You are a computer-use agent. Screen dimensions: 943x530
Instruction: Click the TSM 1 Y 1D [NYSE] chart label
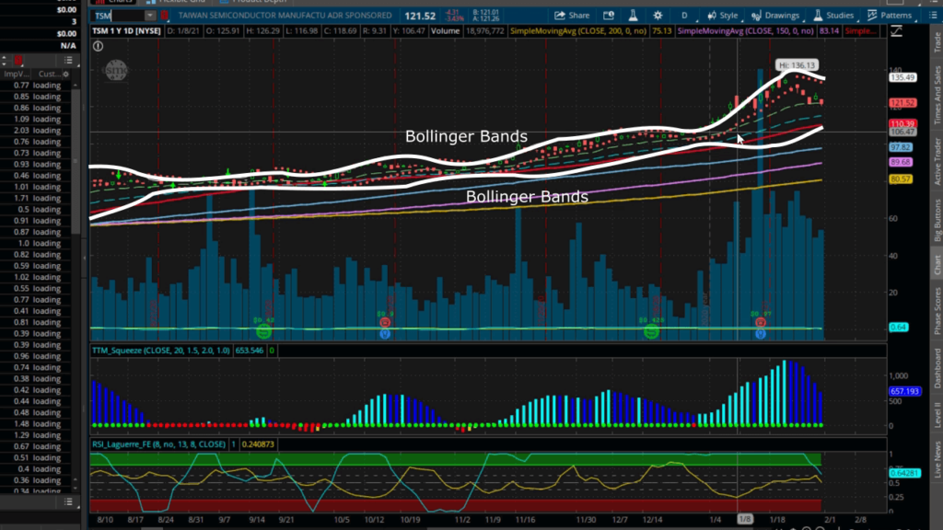pos(126,30)
